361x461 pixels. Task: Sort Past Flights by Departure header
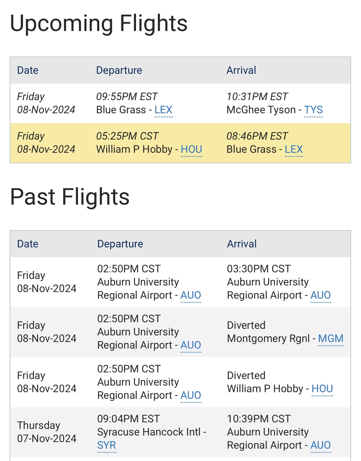120,244
